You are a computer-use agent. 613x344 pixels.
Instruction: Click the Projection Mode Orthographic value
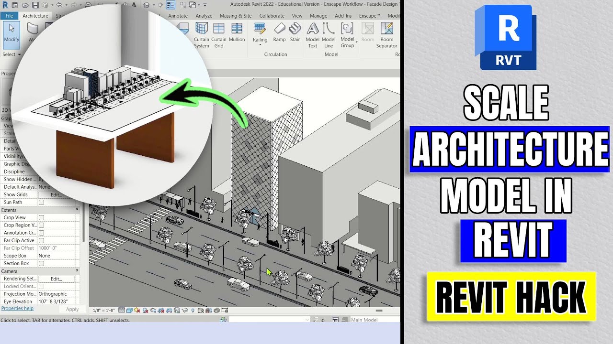coord(56,294)
